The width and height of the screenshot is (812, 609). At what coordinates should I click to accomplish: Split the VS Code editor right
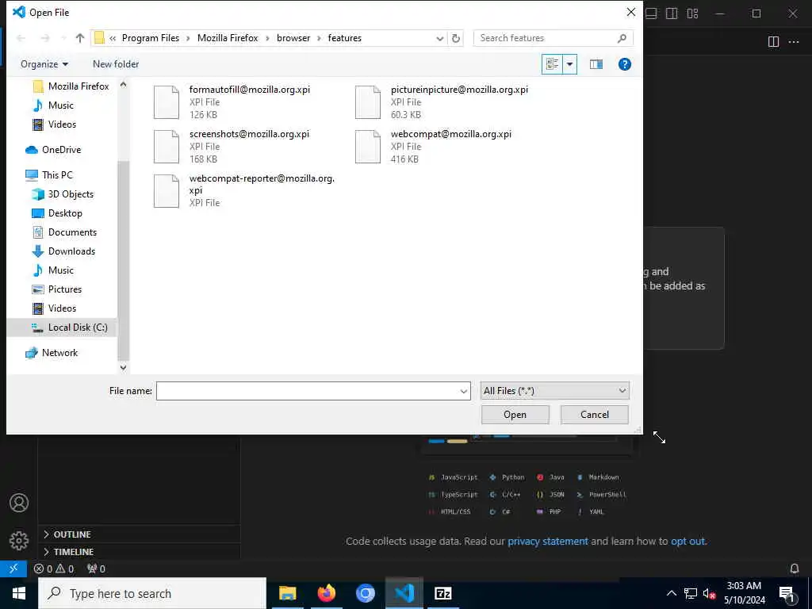(773, 42)
